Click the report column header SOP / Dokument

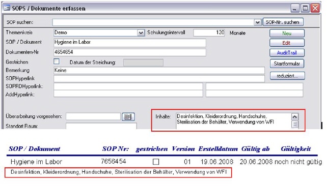coord(34,149)
